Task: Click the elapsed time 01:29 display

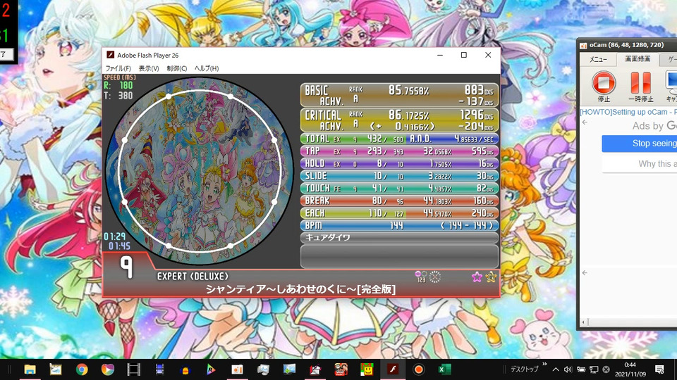Action: click(x=114, y=236)
